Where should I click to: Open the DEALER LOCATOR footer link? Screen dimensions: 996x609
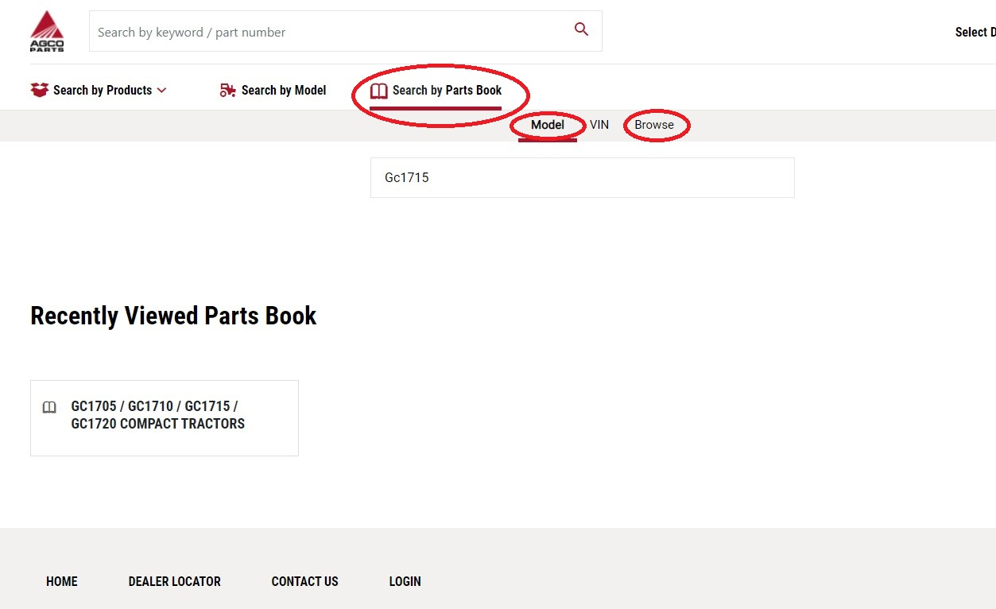click(x=175, y=581)
